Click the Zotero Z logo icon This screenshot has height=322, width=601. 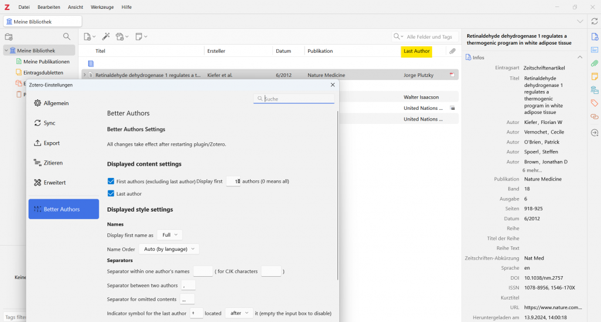(x=7, y=7)
